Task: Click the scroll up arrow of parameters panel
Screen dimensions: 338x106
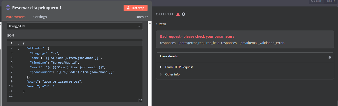Action: point(150,23)
